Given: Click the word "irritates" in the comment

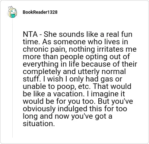Looking at the screenshot, I should 109,49.
